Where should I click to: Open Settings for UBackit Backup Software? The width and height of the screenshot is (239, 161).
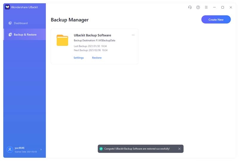pos(79,58)
